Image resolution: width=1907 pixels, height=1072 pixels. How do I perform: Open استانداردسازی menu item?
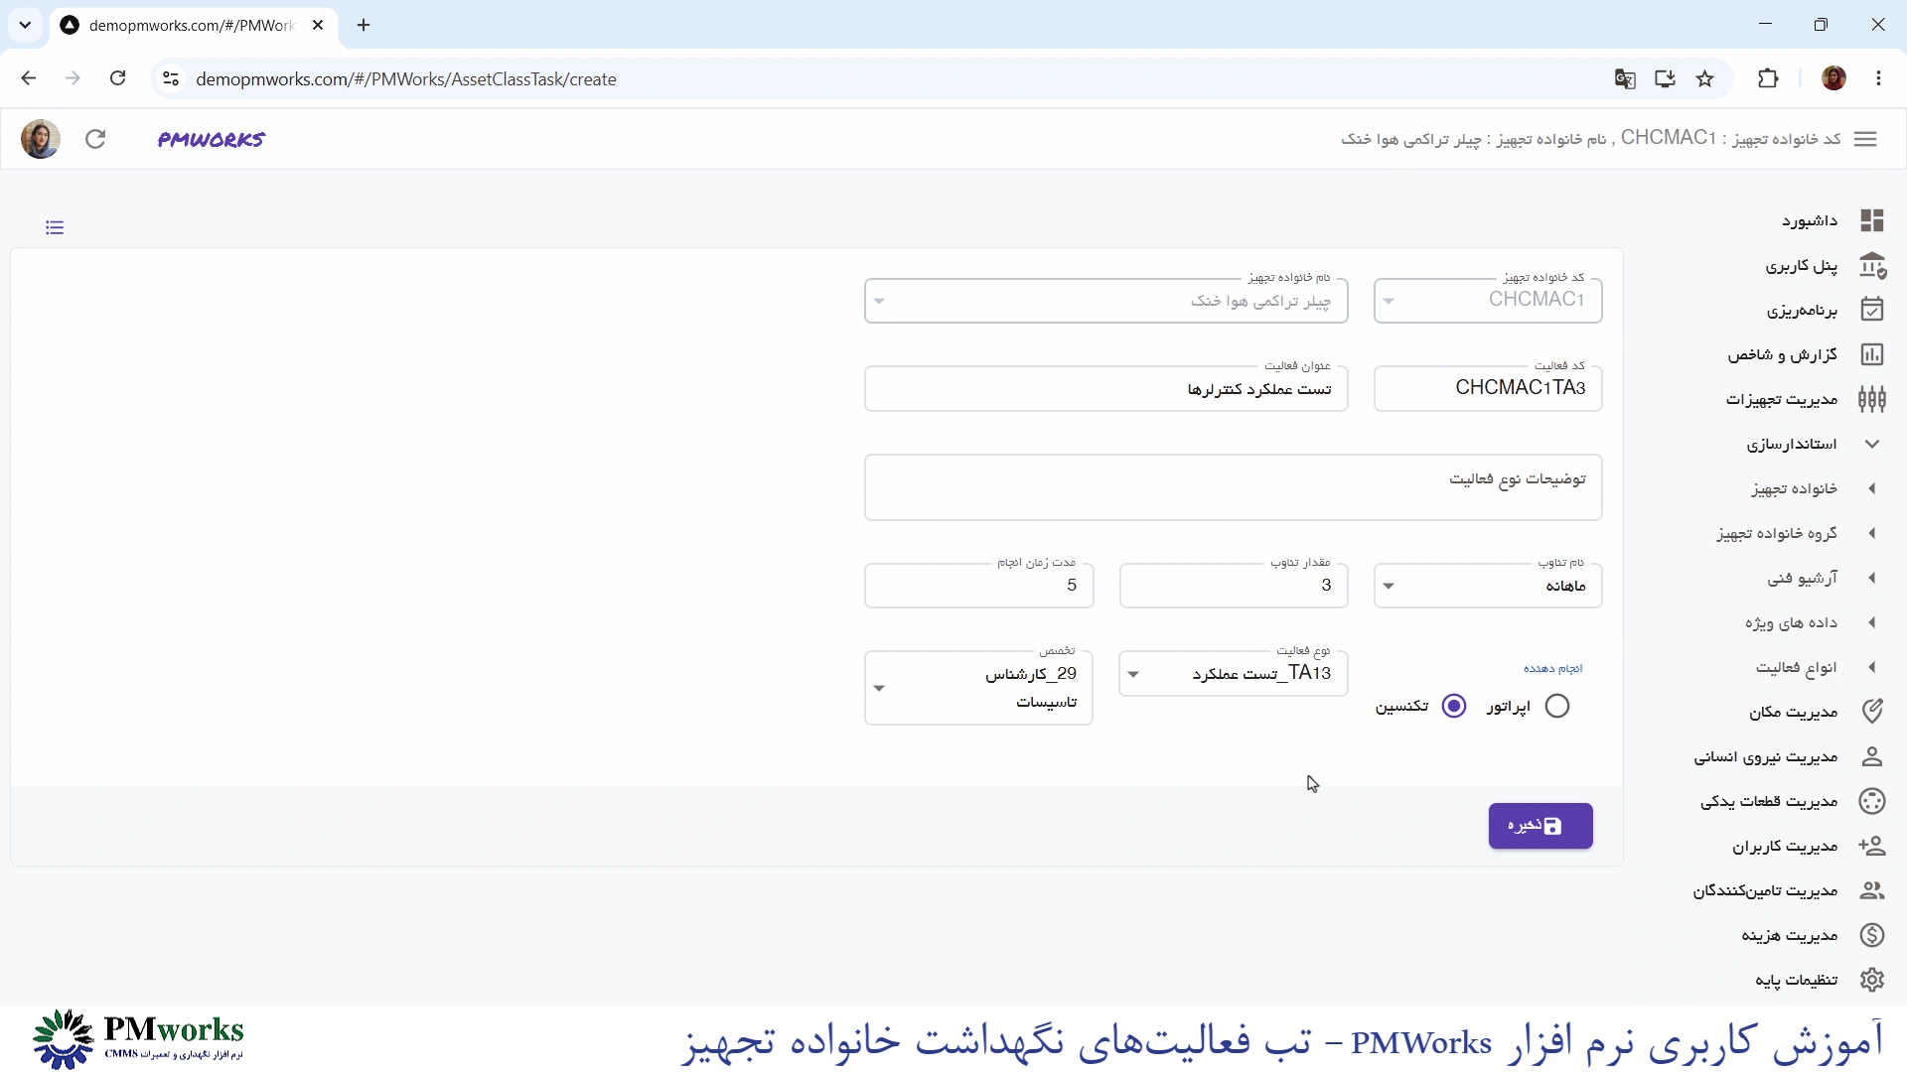pyautogui.click(x=1792, y=444)
